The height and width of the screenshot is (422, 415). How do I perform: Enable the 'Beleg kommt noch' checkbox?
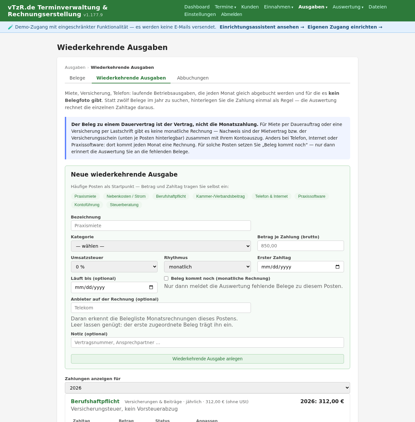pos(166,279)
